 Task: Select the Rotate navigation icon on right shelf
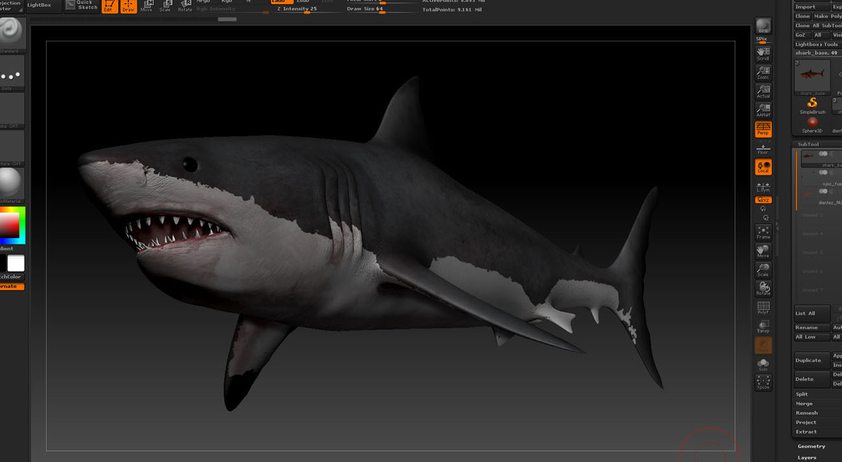click(x=763, y=289)
